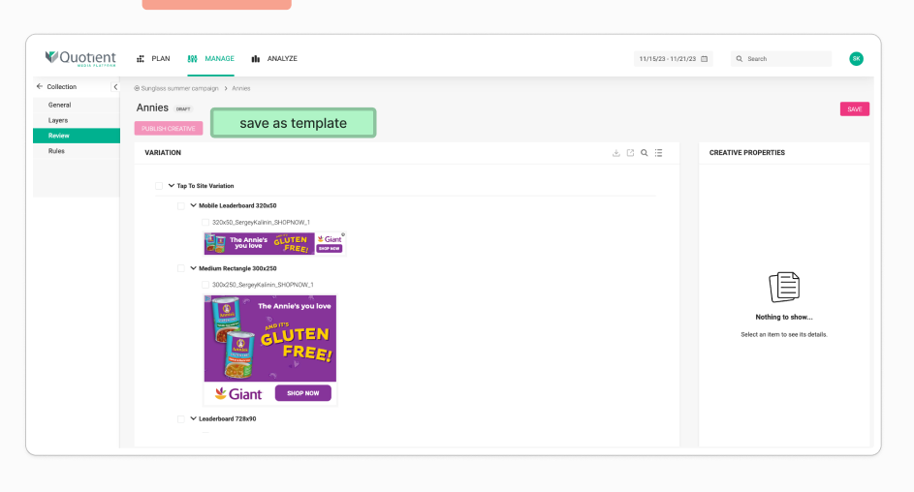Check the 320x50_SergeyKalinin_SHOPNOW_1 checkbox

click(x=205, y=223)
